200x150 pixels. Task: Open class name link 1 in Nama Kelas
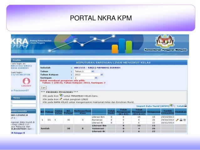point(55,120)
